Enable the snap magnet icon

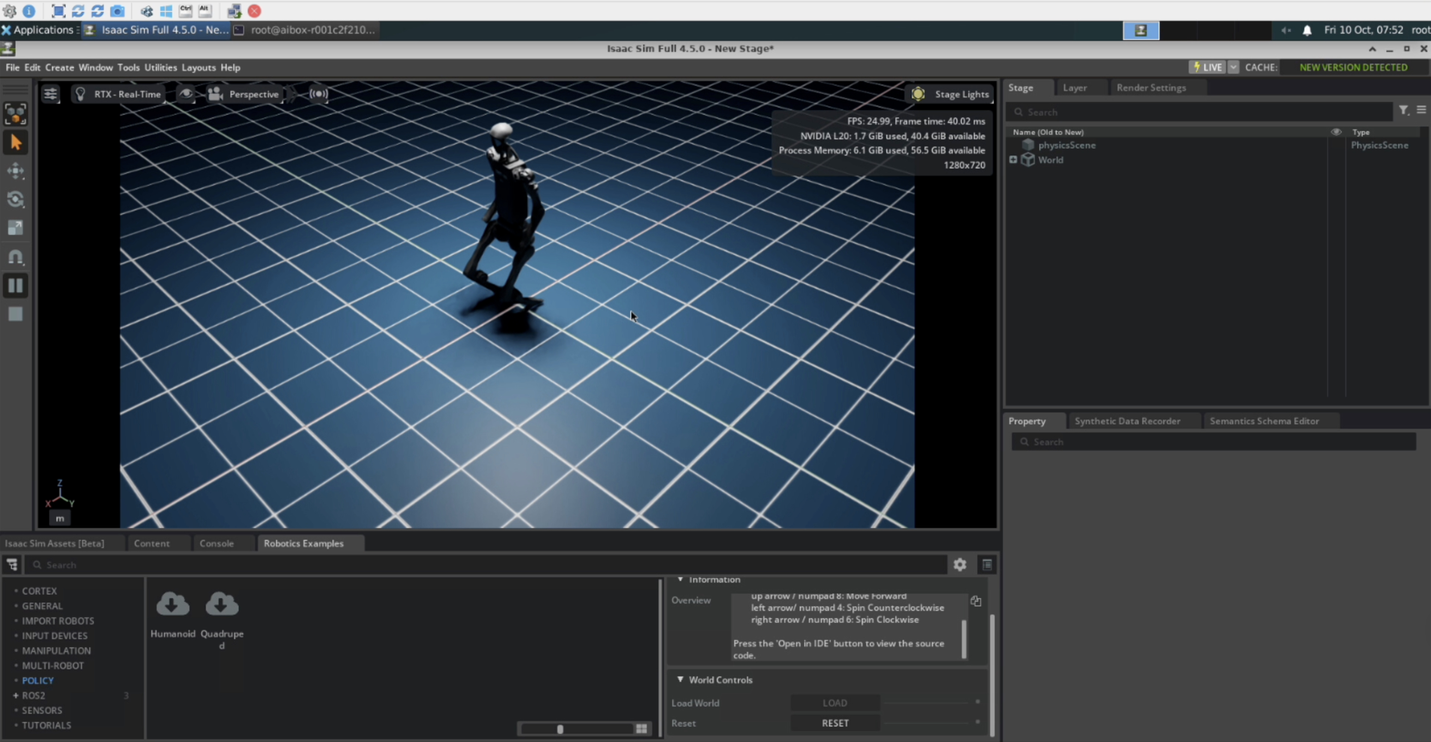click(15, 257)
